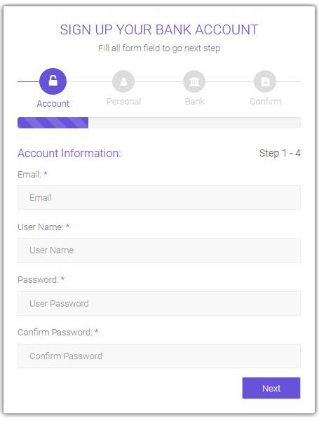
Task: Click the Step 1 - 4 indicator text
Action: point(280,153)
